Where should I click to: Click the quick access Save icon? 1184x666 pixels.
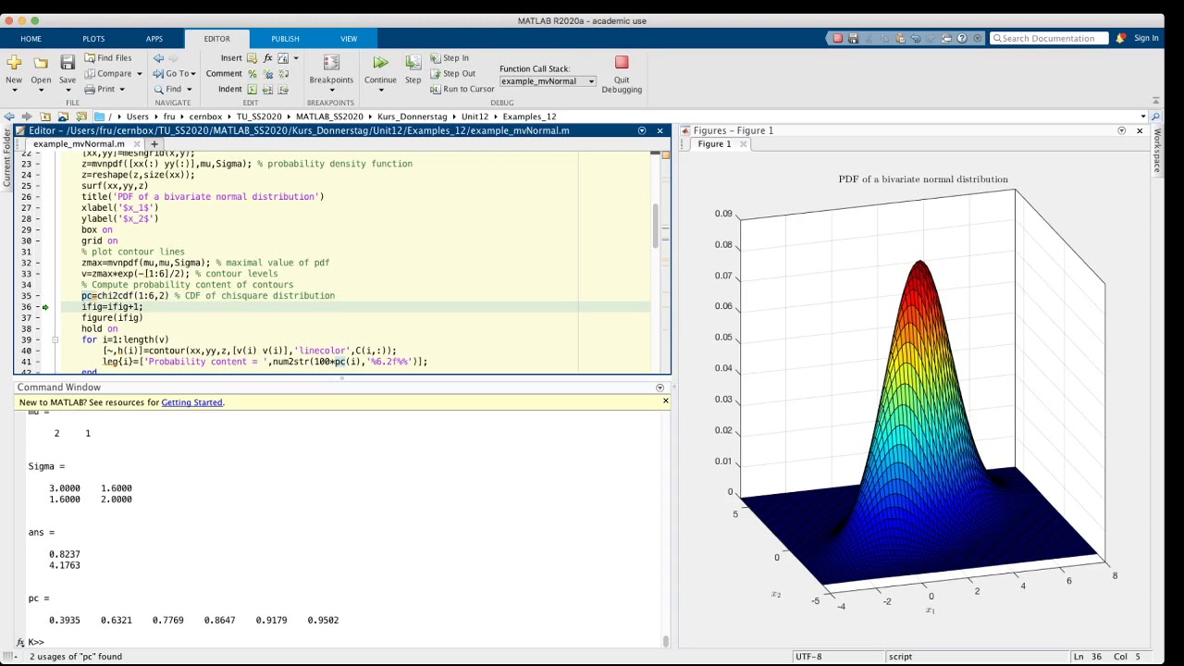853,38
